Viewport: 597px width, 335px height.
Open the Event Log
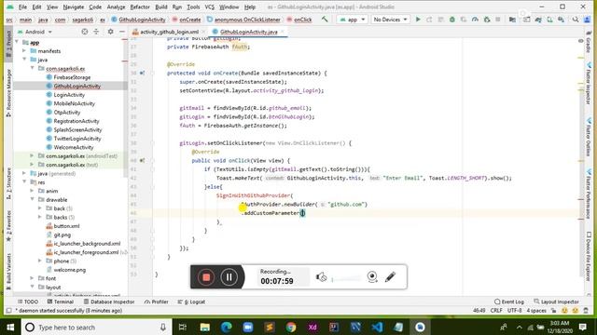(x=509, y=301)
